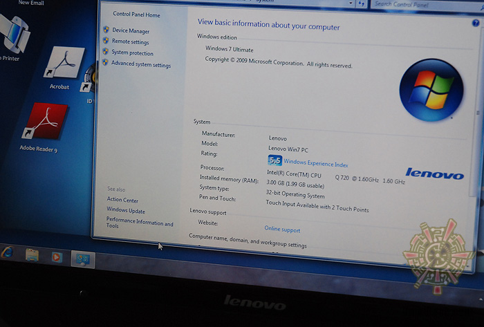Open Windows Media Player from taskbar
The height and width of the screenshot is (327, 484).
[57, 257]
